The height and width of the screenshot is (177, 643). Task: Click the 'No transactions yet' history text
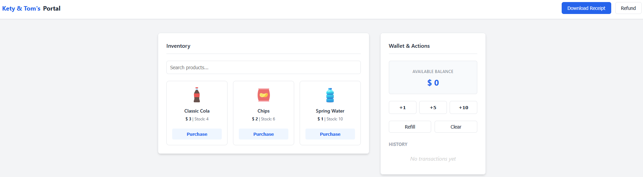(x=433, y=159)
